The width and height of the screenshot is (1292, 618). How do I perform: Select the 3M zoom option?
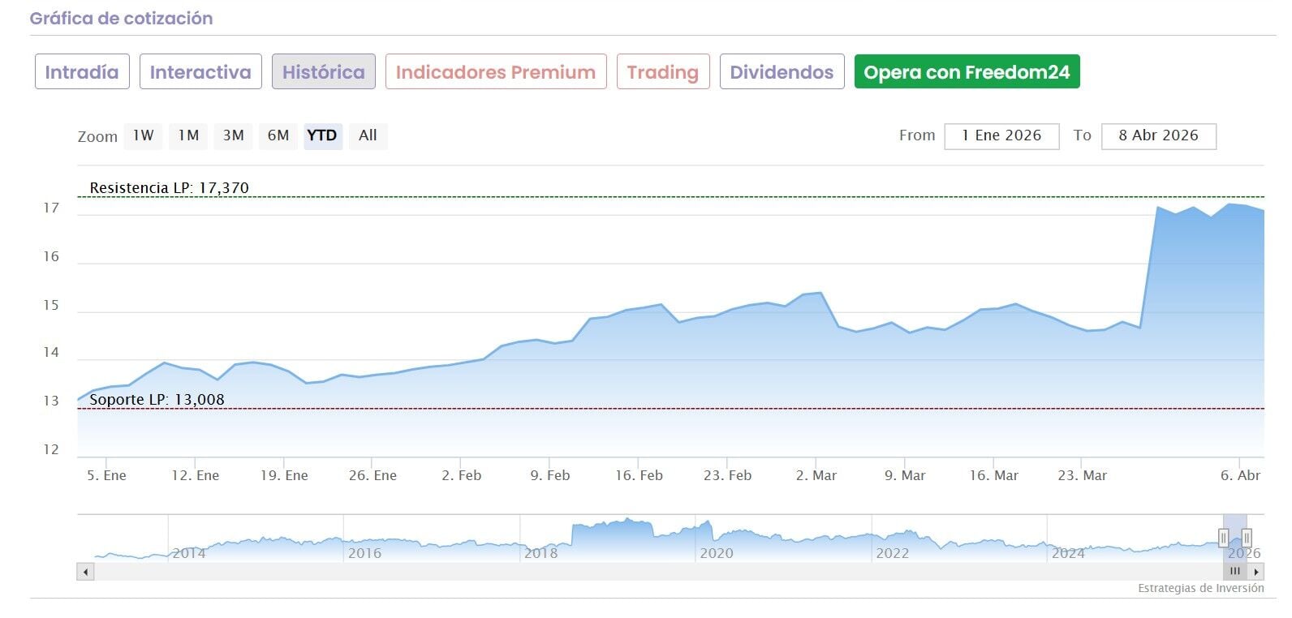click(x=234, y=135)
